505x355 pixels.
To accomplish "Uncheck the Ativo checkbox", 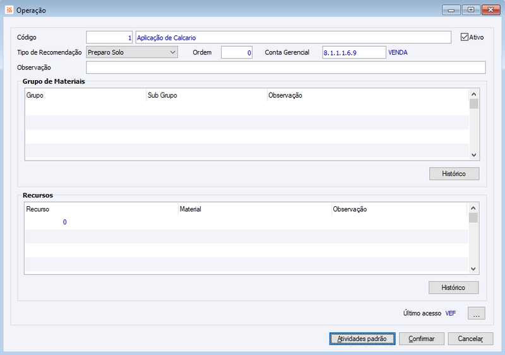I will pyautogui.click(x=464, y=37).
